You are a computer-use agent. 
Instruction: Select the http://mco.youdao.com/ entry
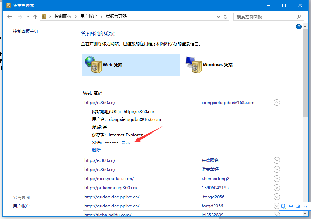coord(109,179)
